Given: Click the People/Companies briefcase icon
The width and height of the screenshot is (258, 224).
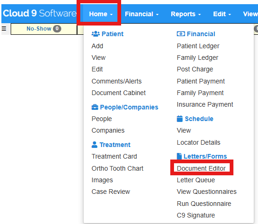Looking at the screenshot, I should pyautogui.click(x=95, y=107).
